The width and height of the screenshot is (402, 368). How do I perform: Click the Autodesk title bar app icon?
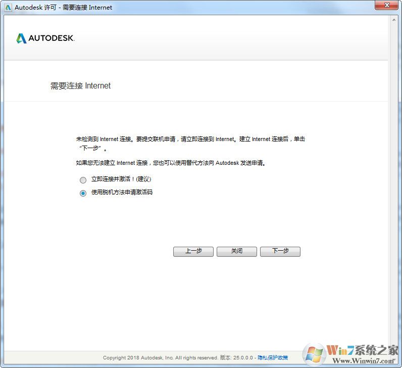point(8,8)
